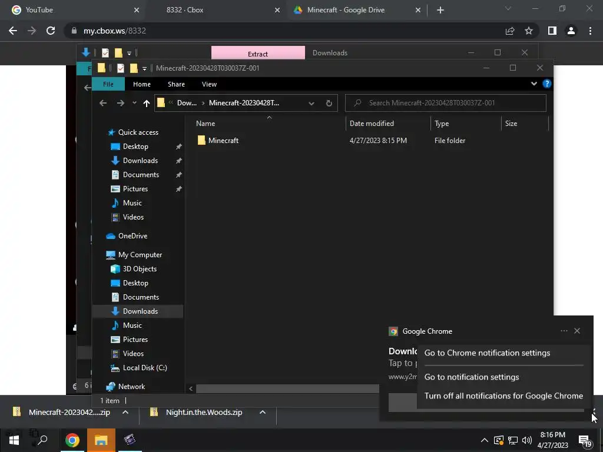
Task: Open recent locations dropdown in Explorer
Action: tap(134, 103)
